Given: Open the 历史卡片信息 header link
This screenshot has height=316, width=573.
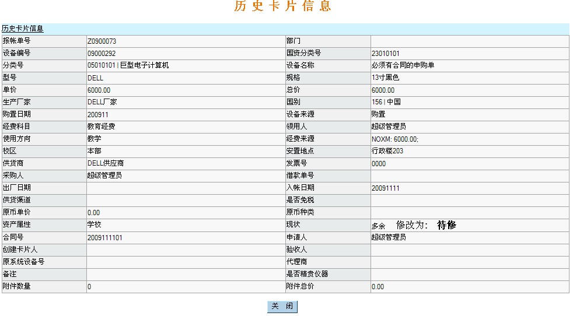Looking at the screenshot, I should [23, 29].
